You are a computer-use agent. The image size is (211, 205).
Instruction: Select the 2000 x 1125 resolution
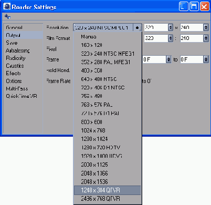94,165
